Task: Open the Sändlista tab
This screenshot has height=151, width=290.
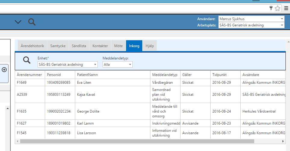Action: (79, 46)
